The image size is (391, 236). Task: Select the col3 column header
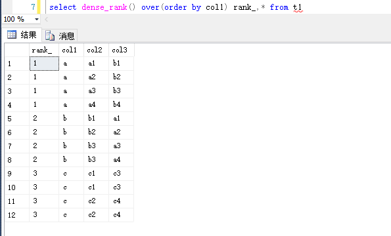(122, 50)
